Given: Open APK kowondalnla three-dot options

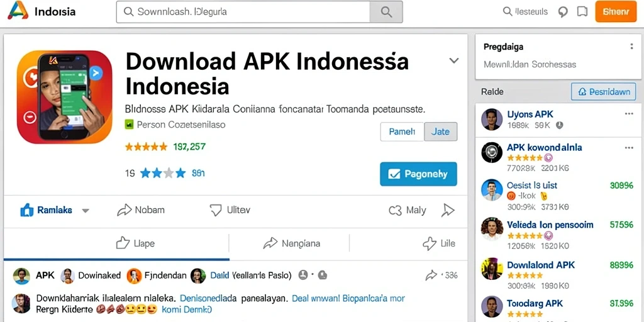Looking at the screenshot, I should (x=629, y=147).
